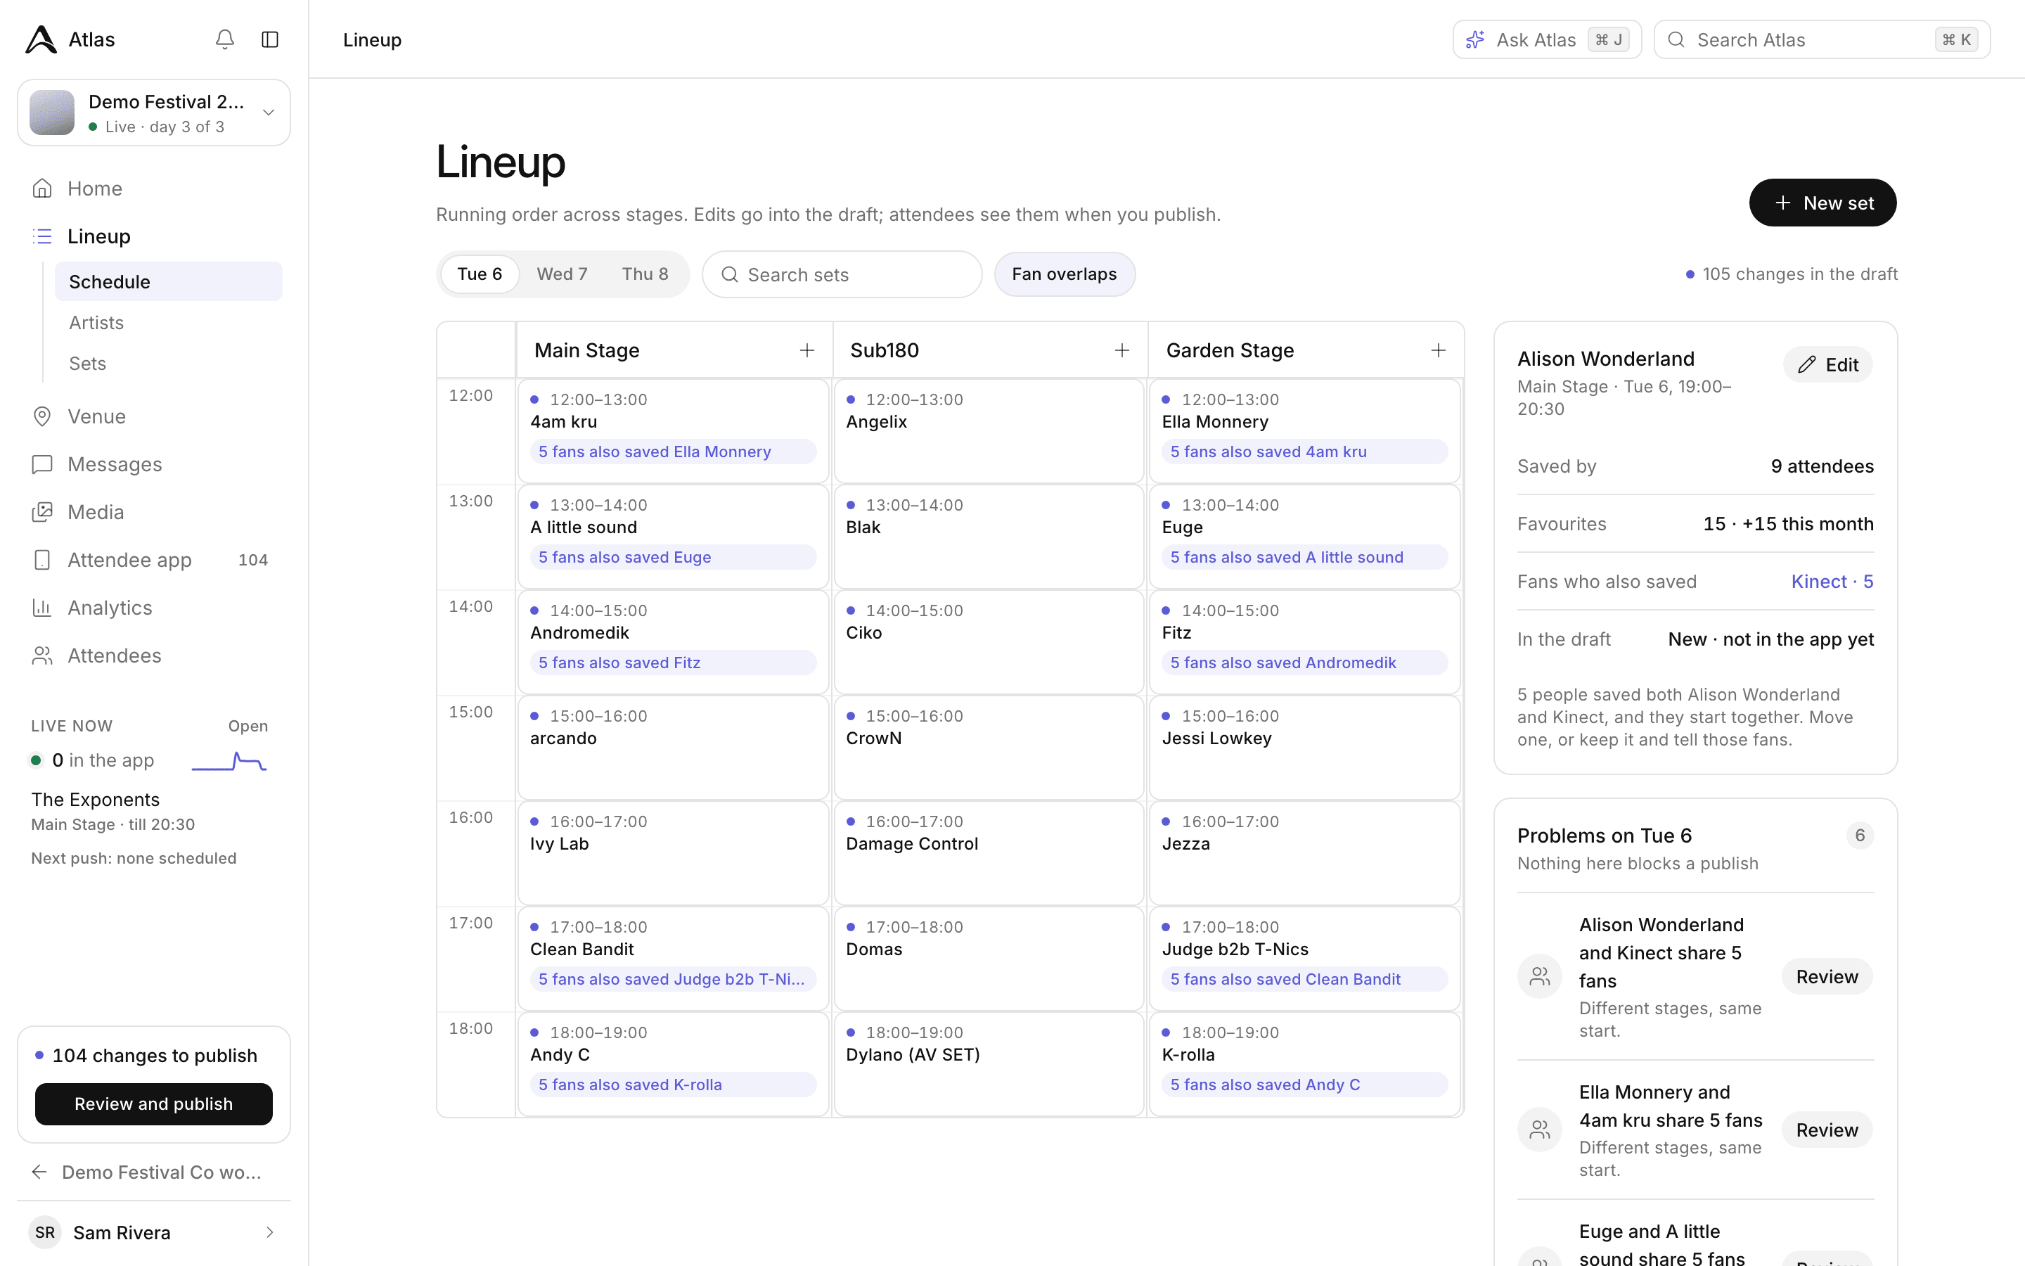Add a set to Main Stage
Viewport: 2025px width, 1266px height.
click(x=806, y=350)
